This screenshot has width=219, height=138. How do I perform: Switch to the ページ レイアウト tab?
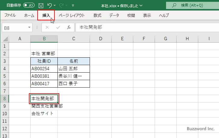click(x=72, y=15)
